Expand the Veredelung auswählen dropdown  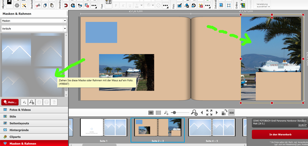[x=263, y=5]
